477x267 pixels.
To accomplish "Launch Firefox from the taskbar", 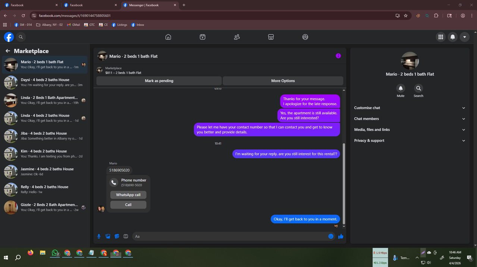I will coord(31,253).
